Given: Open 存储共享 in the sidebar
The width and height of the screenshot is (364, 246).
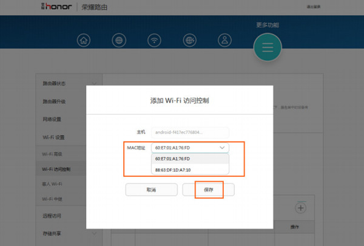Looking at the screenshot, I should coord(52,233).
